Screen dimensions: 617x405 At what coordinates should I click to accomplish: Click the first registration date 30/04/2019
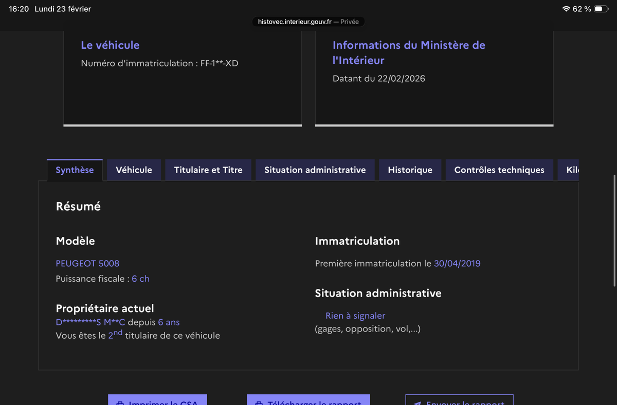[457, 263]
